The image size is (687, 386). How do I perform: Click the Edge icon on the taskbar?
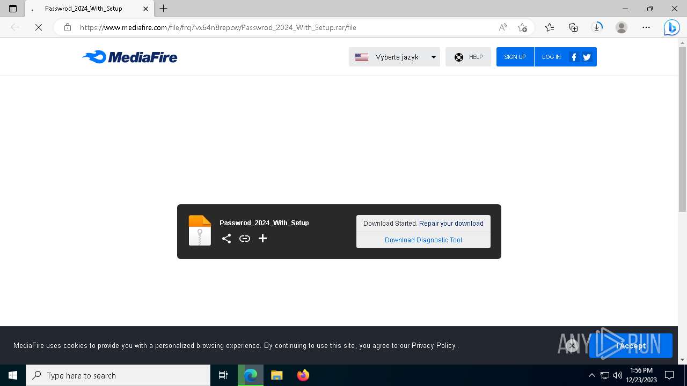point(251,375)
